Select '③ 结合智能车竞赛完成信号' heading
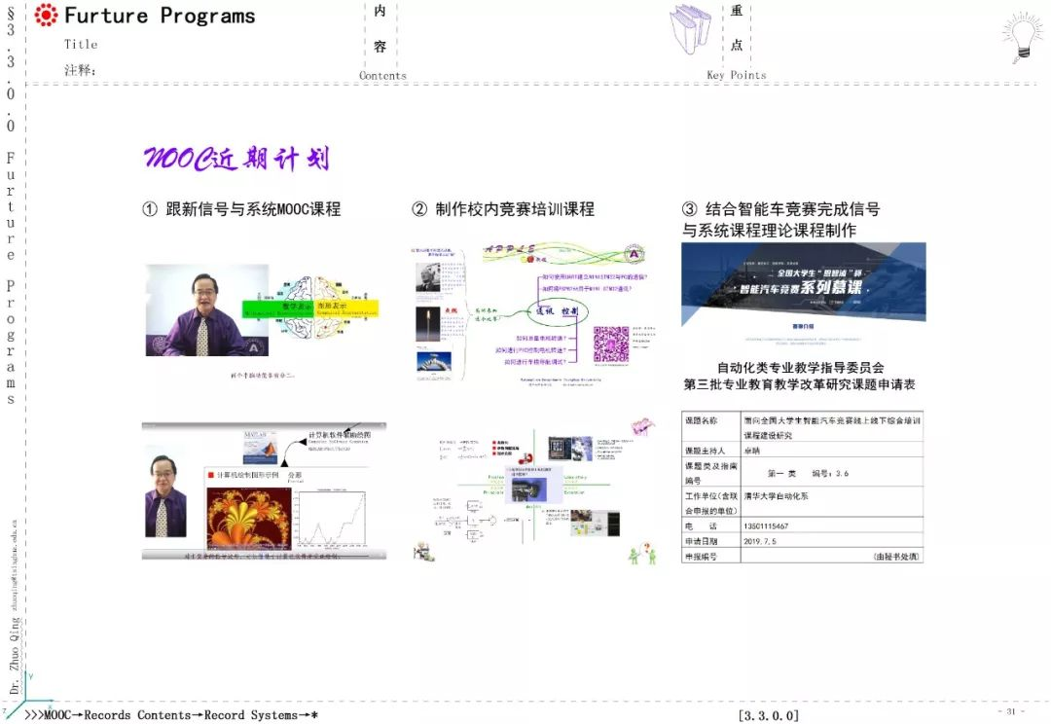The height and width of the screenshot is (724, 1051). coord(780,209)
